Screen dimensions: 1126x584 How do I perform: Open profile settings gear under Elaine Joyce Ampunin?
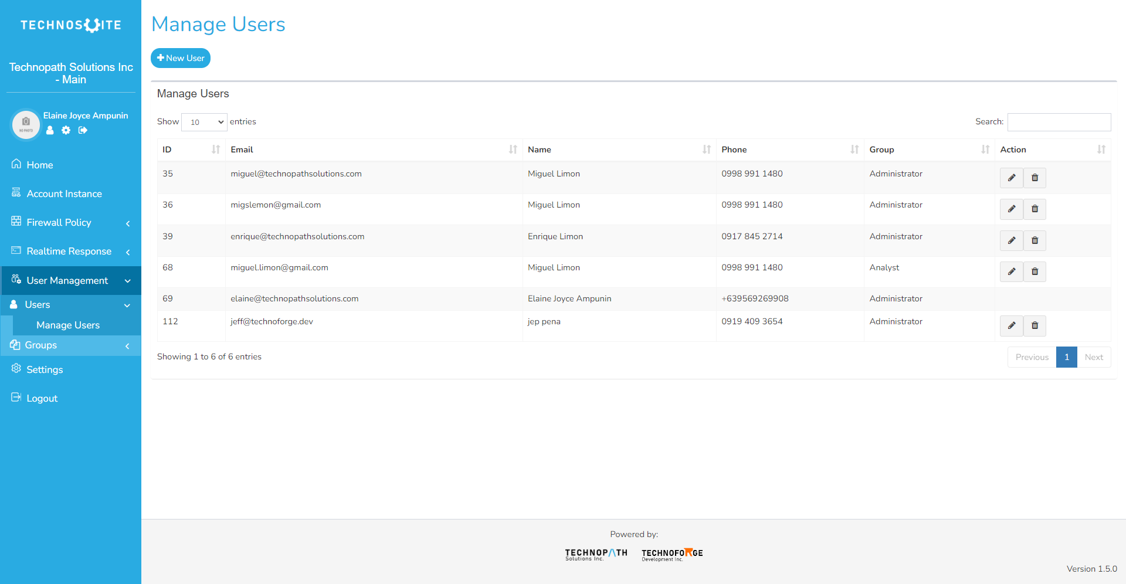click(66, 130)
